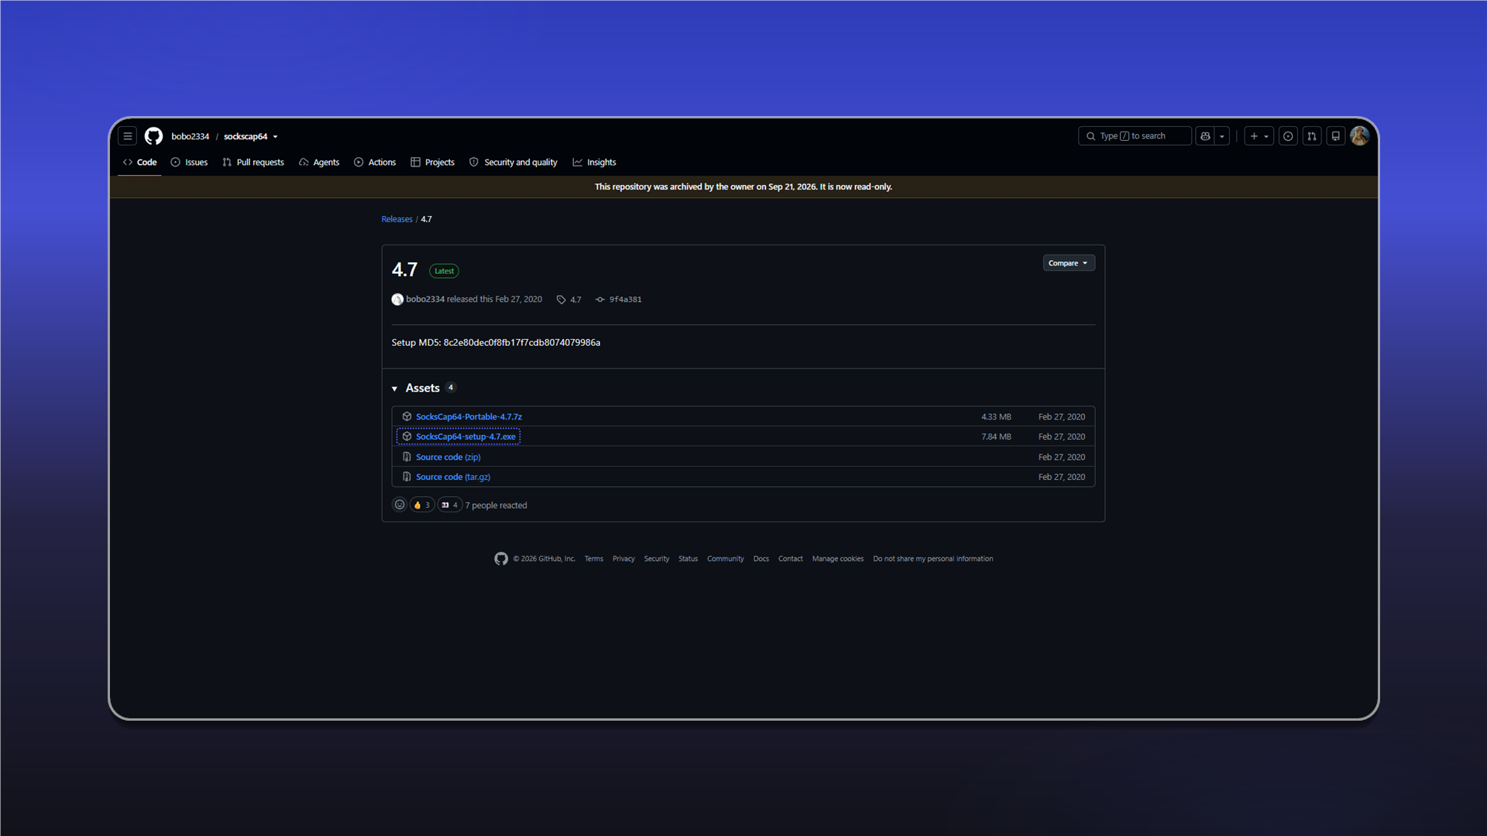The width and height of the screenshot is (1487, 836).
Task: Open the hamburger navigation menu
Action: [128, 136]
